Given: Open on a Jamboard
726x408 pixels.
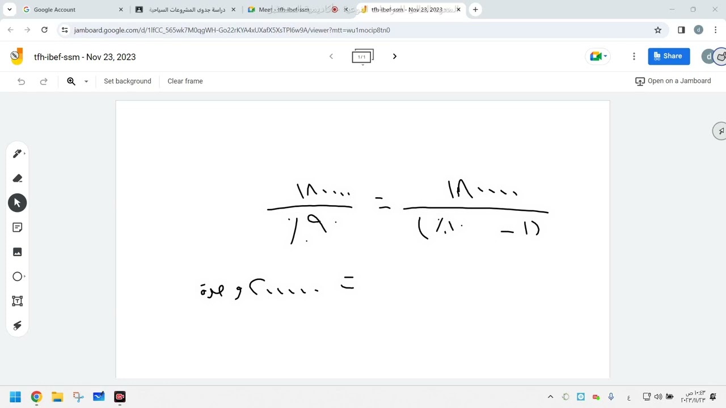Looking at the screenshot, I should tap(673, 81).
